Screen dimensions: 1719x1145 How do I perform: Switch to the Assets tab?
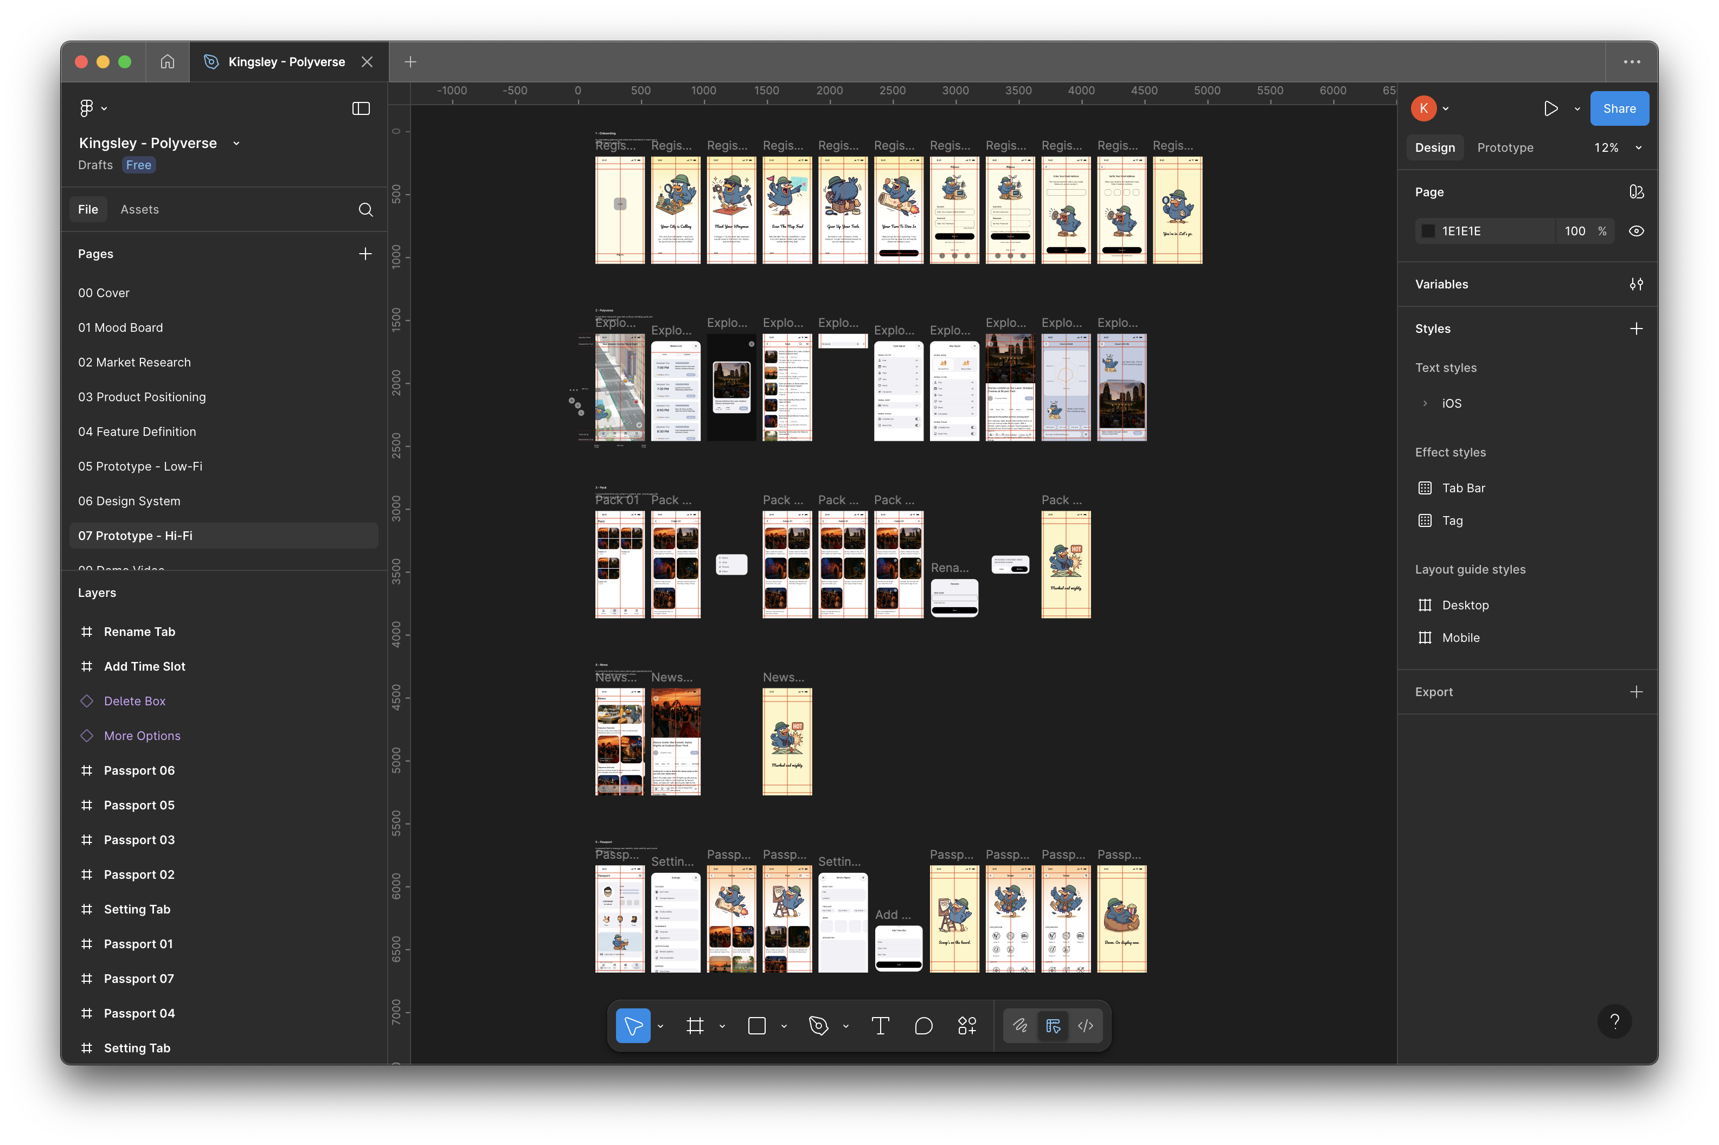tap(139, 210)
